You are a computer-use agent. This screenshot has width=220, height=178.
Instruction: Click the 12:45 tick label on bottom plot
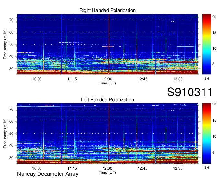click(143, 168)
